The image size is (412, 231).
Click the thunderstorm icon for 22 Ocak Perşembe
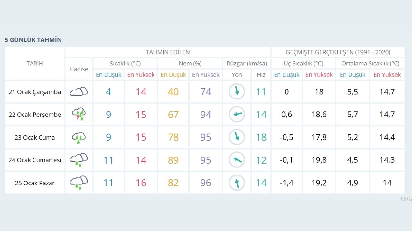coord(79,115)
